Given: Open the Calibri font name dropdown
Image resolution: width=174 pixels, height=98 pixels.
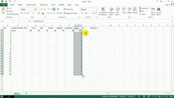Looking at the screenshot, I should tap(34, 9).
